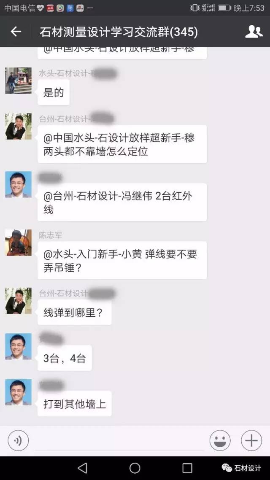The width and height of the screenshot is (270, 480).
Task: Tap the Android back triangle navigation button
Action: click(x=82, y=468)
